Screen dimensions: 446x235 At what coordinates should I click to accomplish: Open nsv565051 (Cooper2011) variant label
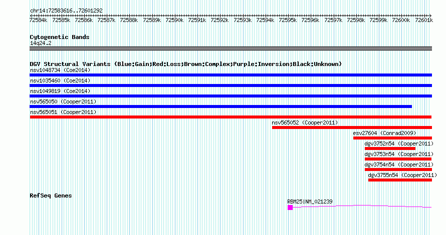[63, 112]
